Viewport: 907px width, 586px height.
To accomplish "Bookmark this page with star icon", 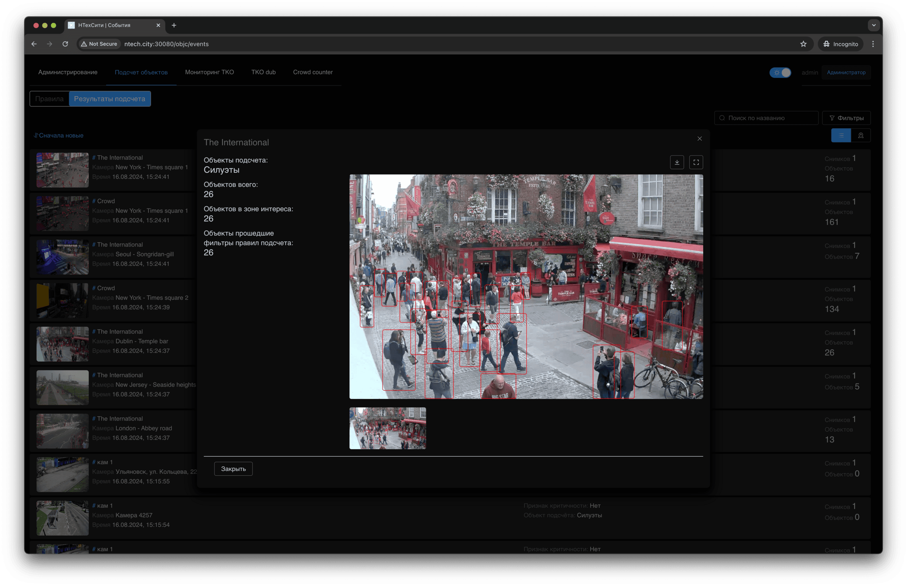I will [x=803, y=44].
